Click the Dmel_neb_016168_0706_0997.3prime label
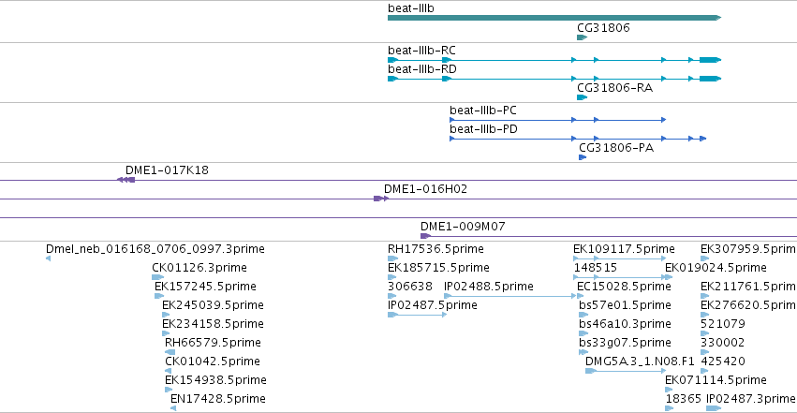The width and height of the screenshot is (797, 413). 155,249
